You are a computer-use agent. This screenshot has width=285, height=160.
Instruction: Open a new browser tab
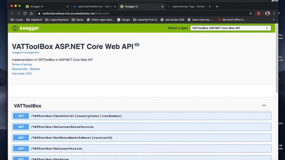click(217, 7)
